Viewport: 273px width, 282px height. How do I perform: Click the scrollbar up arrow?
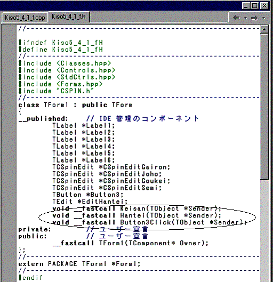coord(264,29)
